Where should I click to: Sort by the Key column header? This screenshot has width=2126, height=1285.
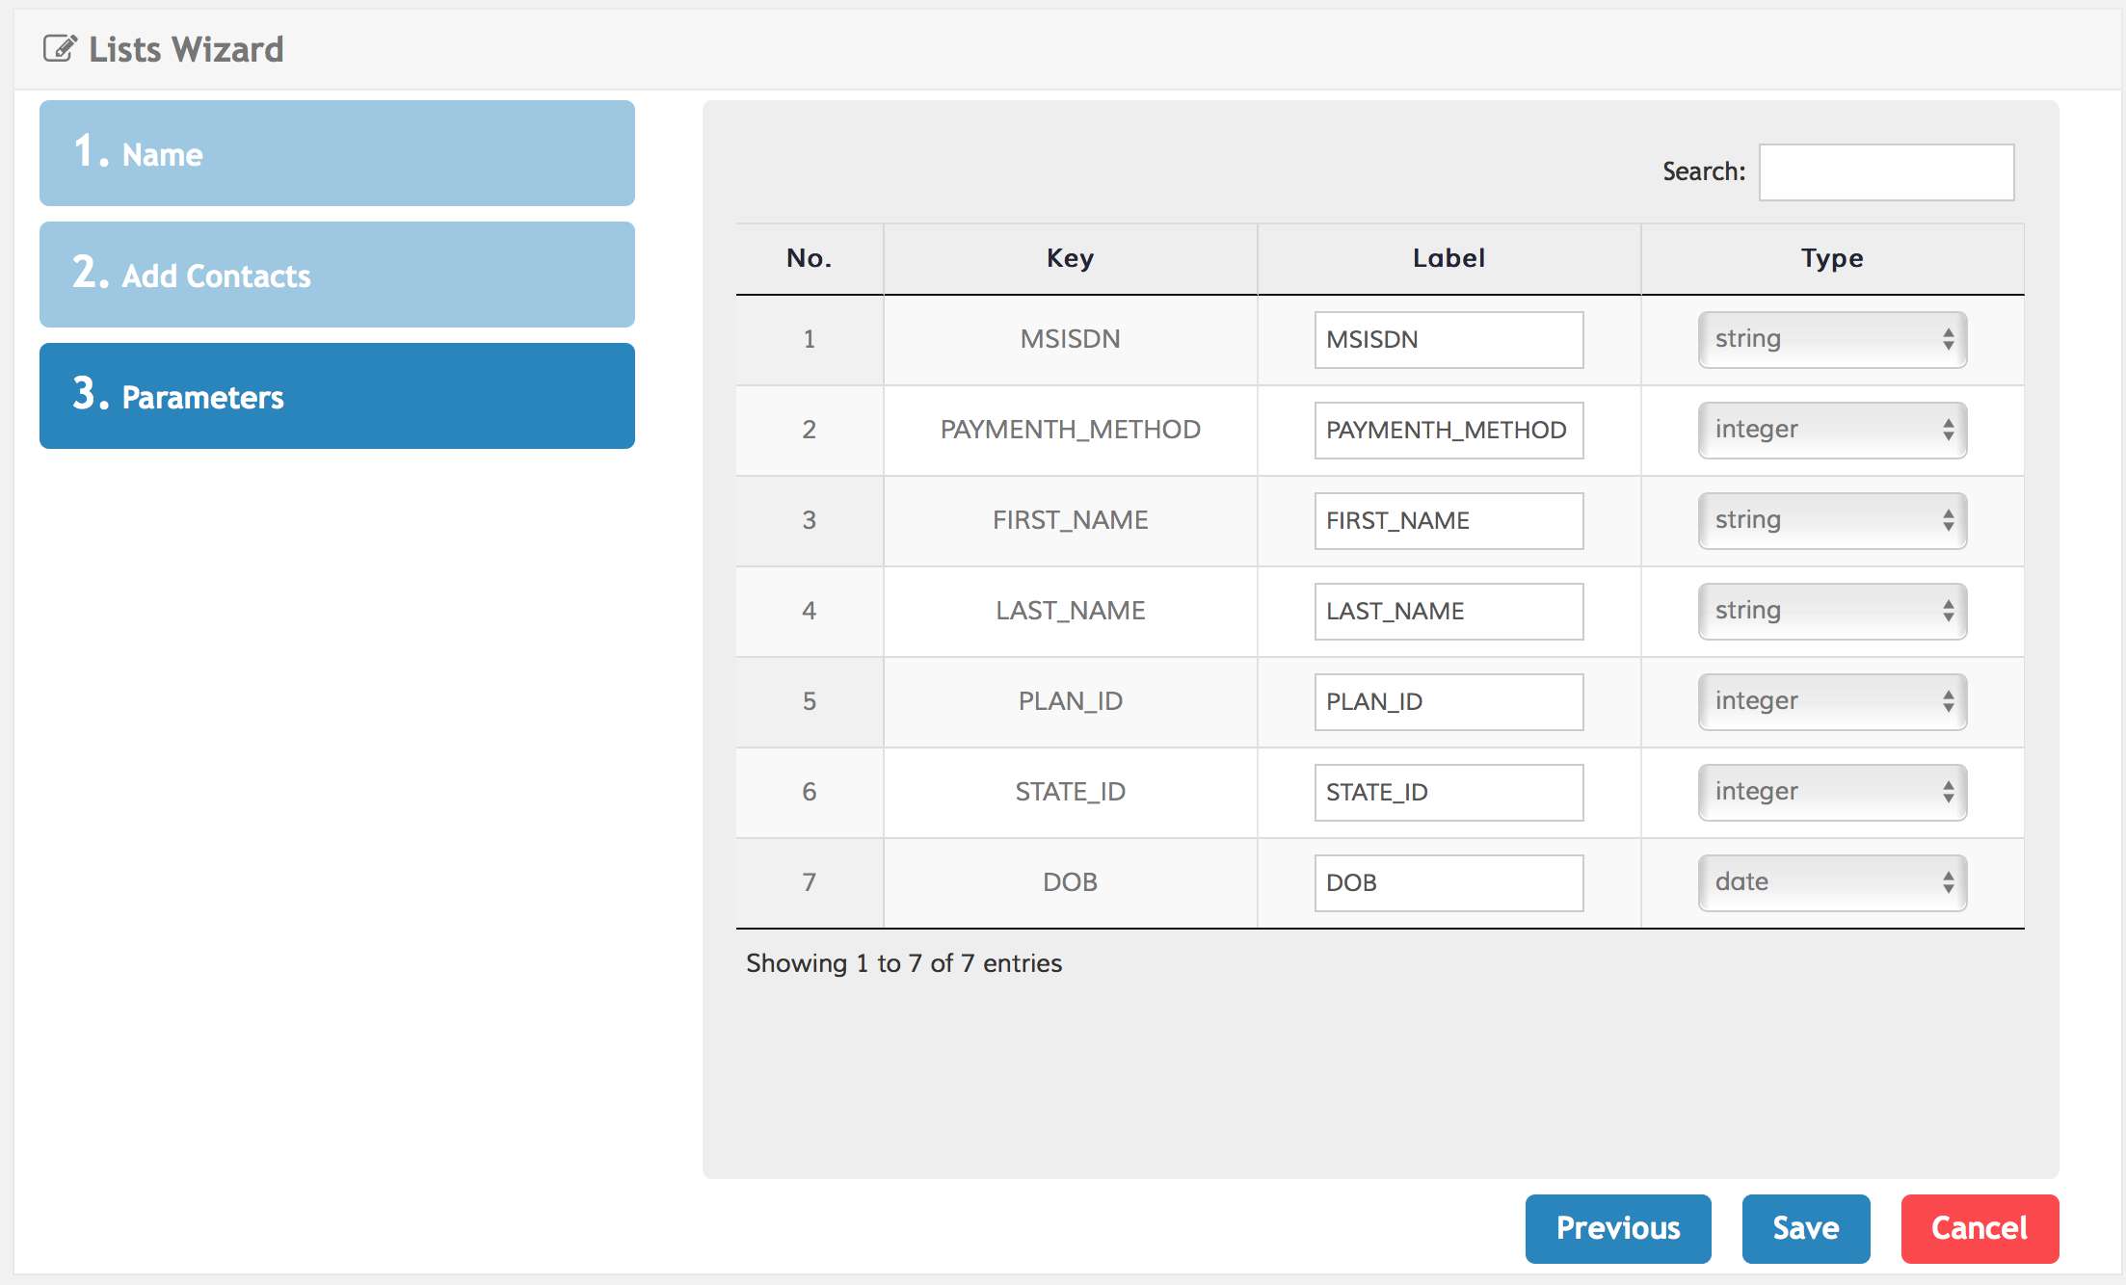[1070, 258]
